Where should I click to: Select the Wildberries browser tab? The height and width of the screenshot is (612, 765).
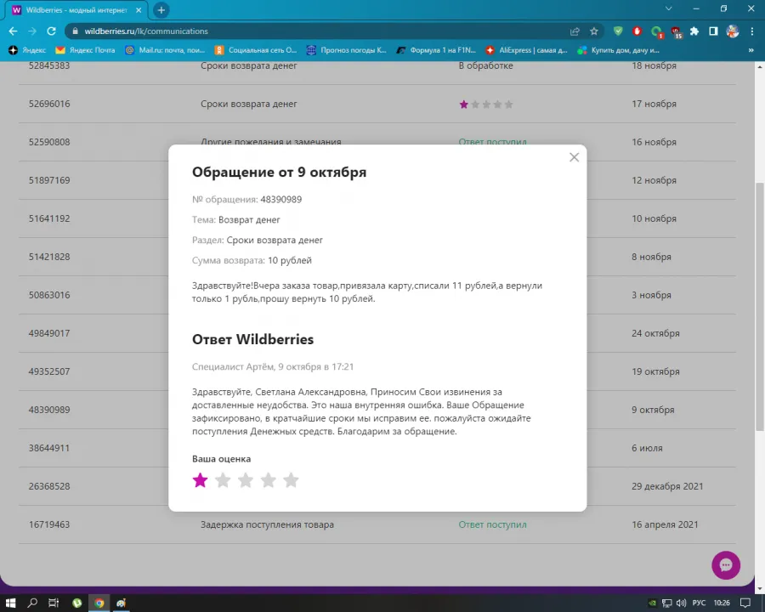[76, 10]
